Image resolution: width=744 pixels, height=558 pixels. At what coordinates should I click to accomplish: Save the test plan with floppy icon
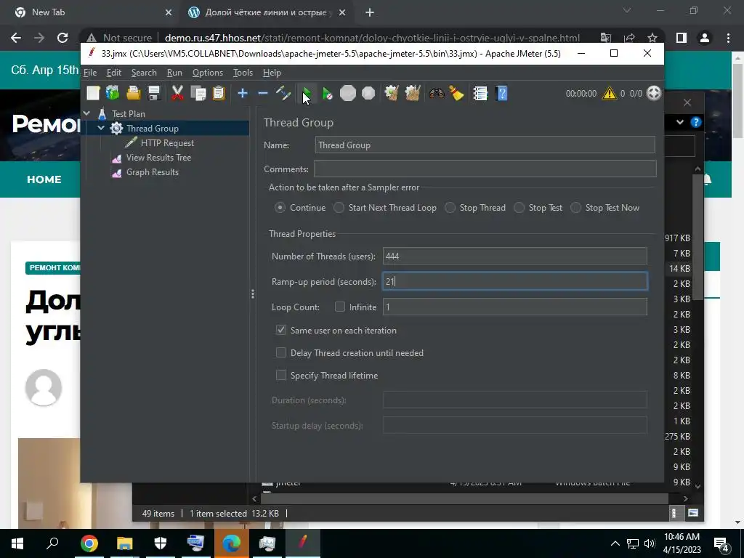click(x=154, y=93)
